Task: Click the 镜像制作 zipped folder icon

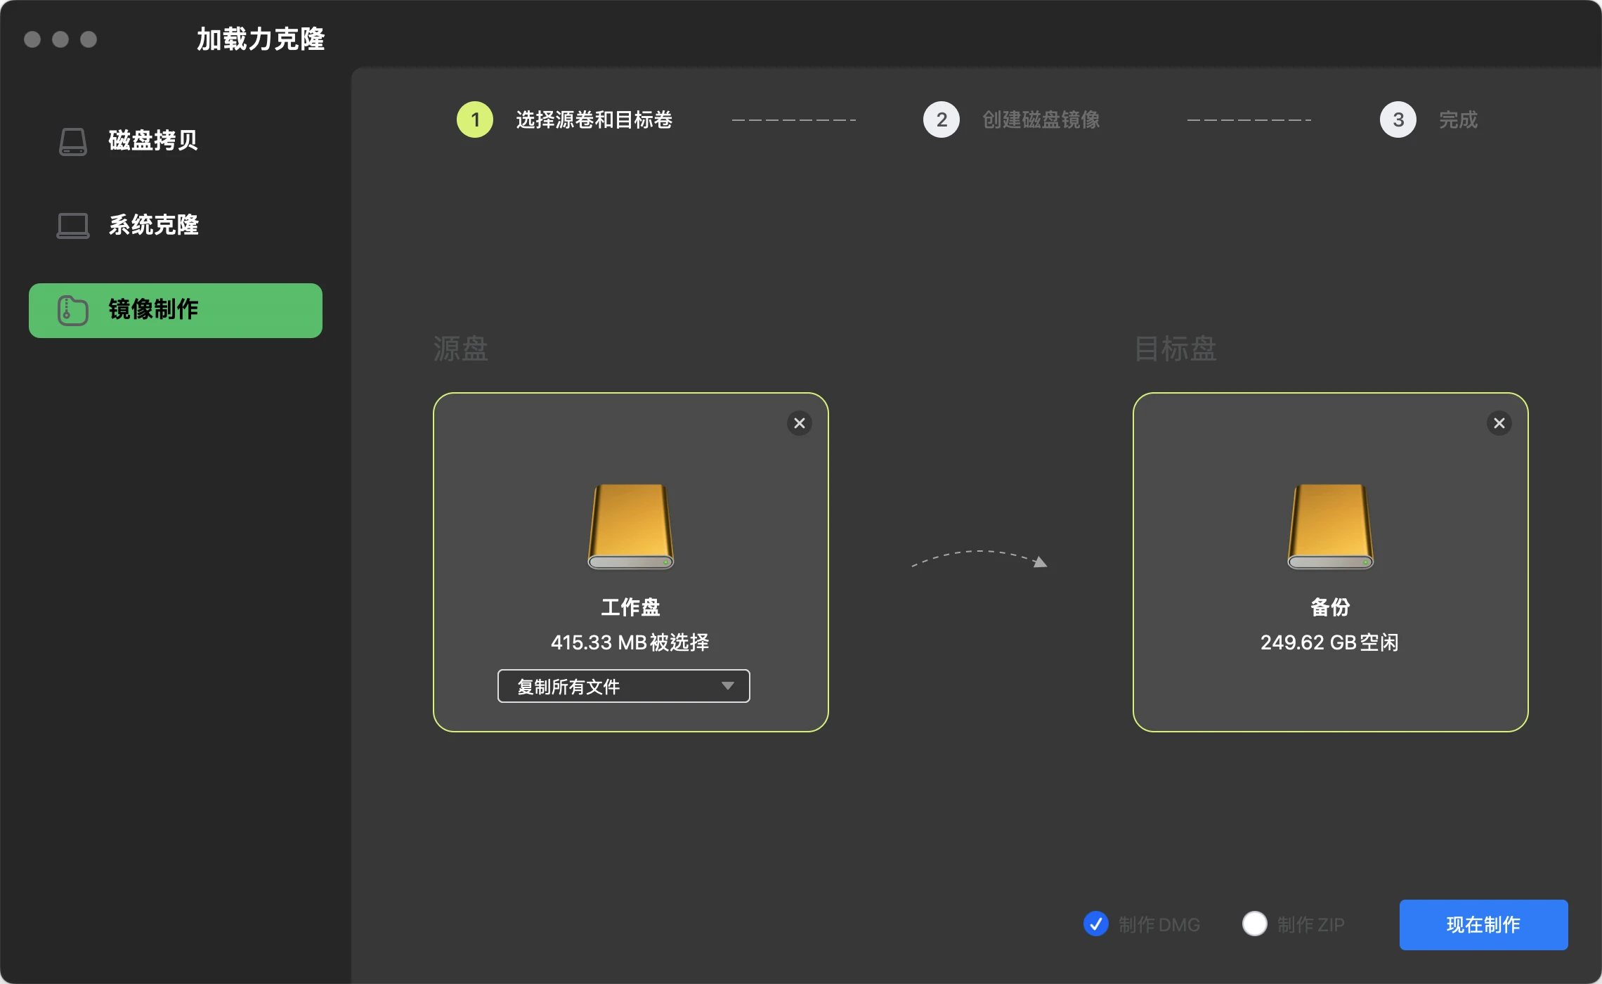Action: (72, 310)
